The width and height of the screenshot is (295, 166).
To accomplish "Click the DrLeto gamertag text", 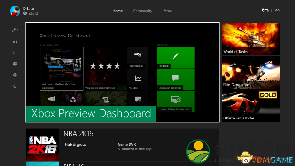I will (29, 8).
